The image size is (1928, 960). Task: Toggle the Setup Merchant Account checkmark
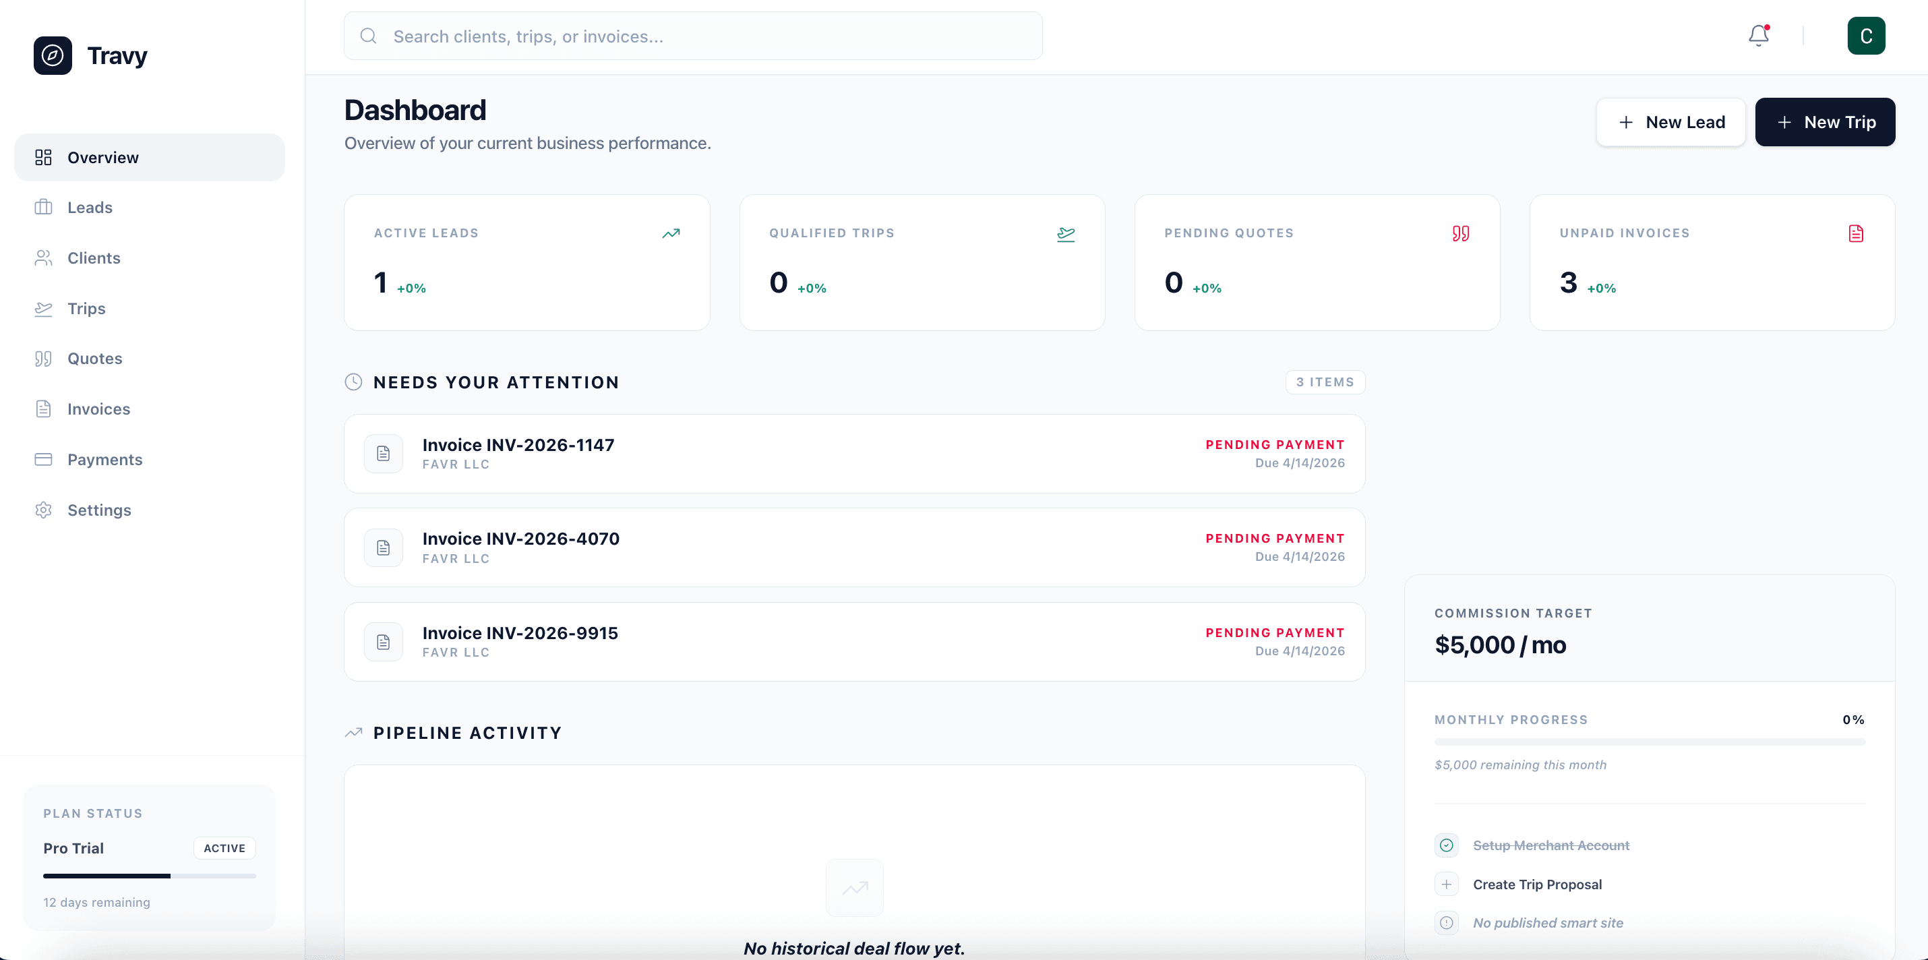(1447, 845)
